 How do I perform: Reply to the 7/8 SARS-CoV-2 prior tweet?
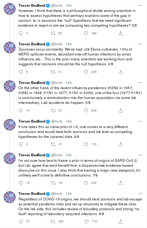tap(21, 183)
